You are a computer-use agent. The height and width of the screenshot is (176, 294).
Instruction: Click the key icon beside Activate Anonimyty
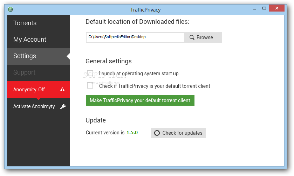[63, 106]
